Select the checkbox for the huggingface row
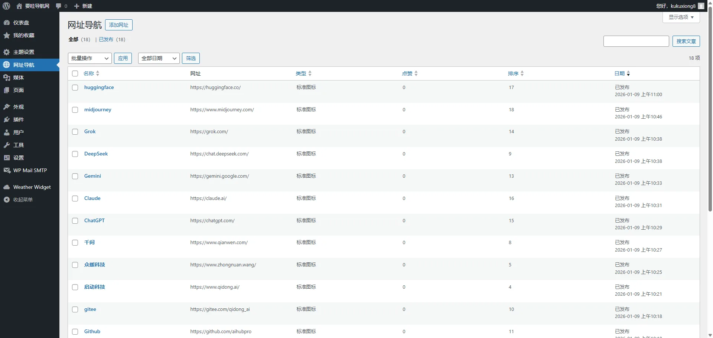Viewport: 713px width, 338px height. pyautogui.click(x=75, y=88)
